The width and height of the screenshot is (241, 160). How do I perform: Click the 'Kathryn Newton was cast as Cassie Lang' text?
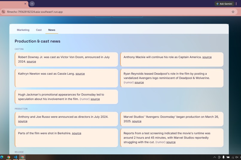46,74
